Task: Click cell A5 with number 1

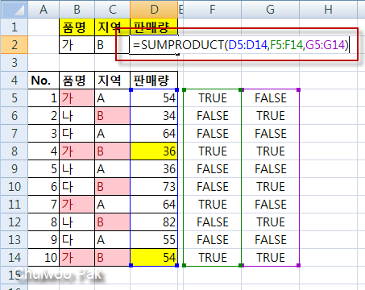Action: (x=44, y=98)
